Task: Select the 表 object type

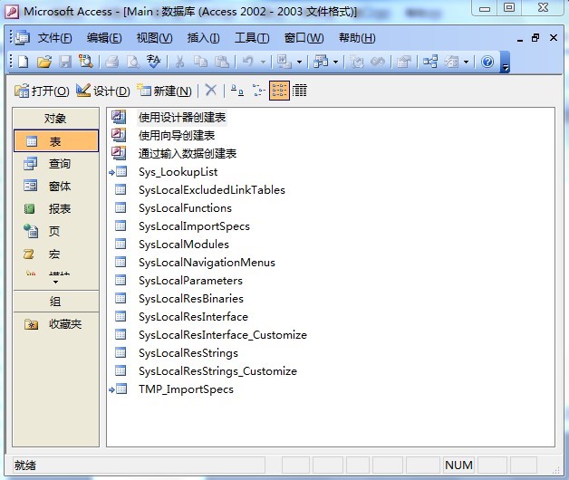Action: (x=56, y=140)
